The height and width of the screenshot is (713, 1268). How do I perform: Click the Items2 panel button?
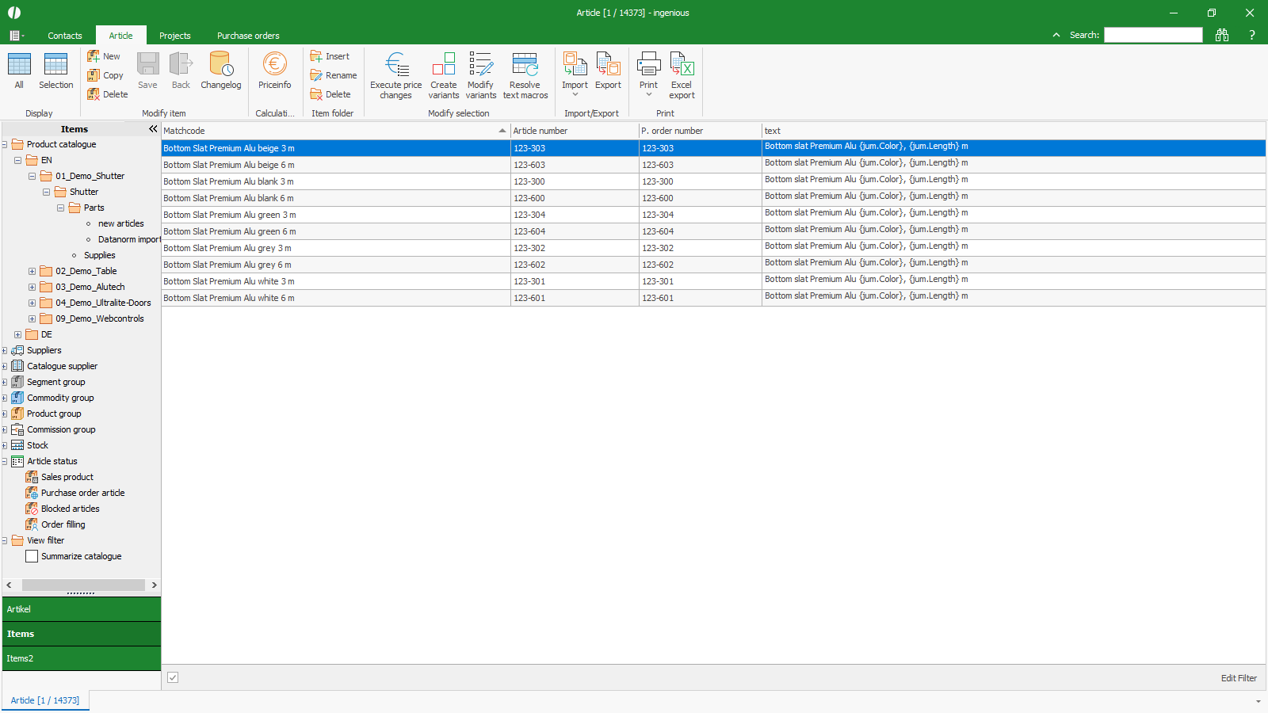[81, 658]
